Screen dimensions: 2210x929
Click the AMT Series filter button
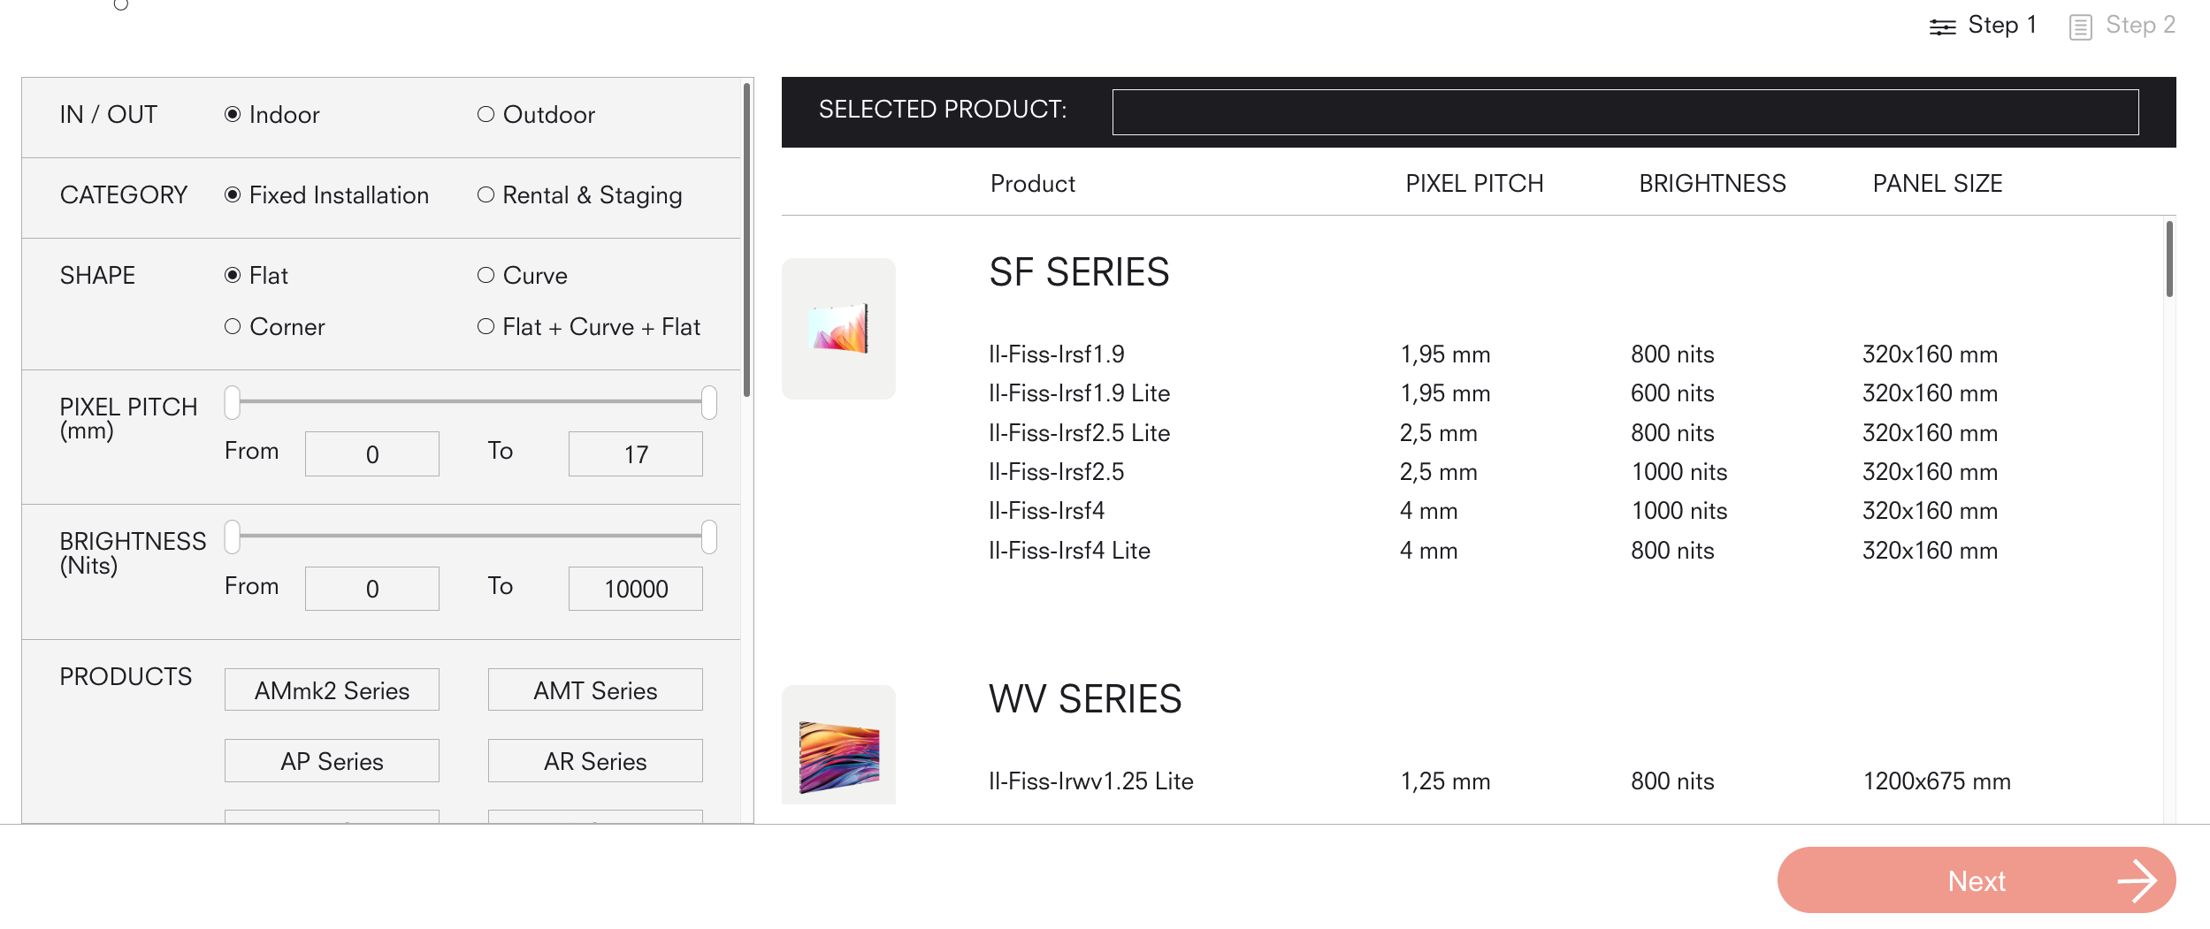click(595, 689)
